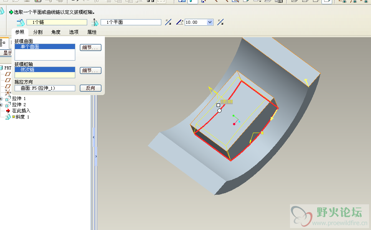The image size is (371, 230).
Task: Click the draft tool icon on left sidebar
Action: [x=2, y=11]
